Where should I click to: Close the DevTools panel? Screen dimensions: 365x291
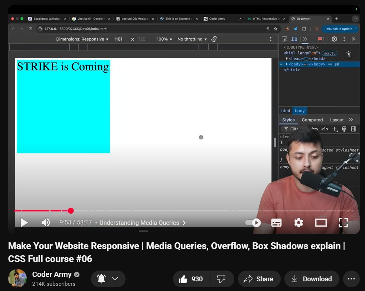353,39
